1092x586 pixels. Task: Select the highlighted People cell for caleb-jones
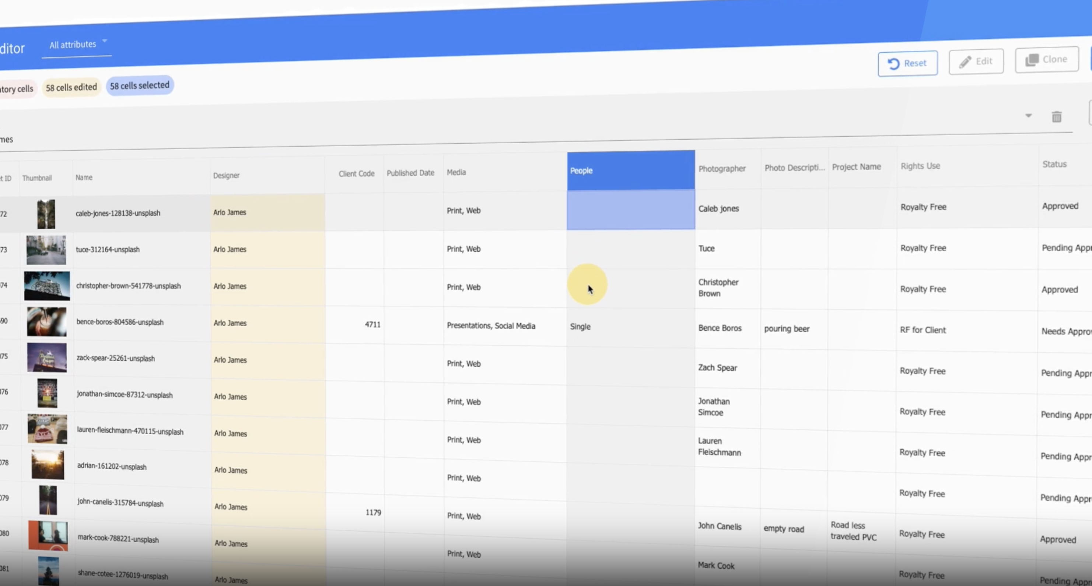[631, 210]
